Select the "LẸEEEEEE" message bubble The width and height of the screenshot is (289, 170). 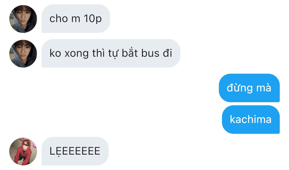click(75, 151)
